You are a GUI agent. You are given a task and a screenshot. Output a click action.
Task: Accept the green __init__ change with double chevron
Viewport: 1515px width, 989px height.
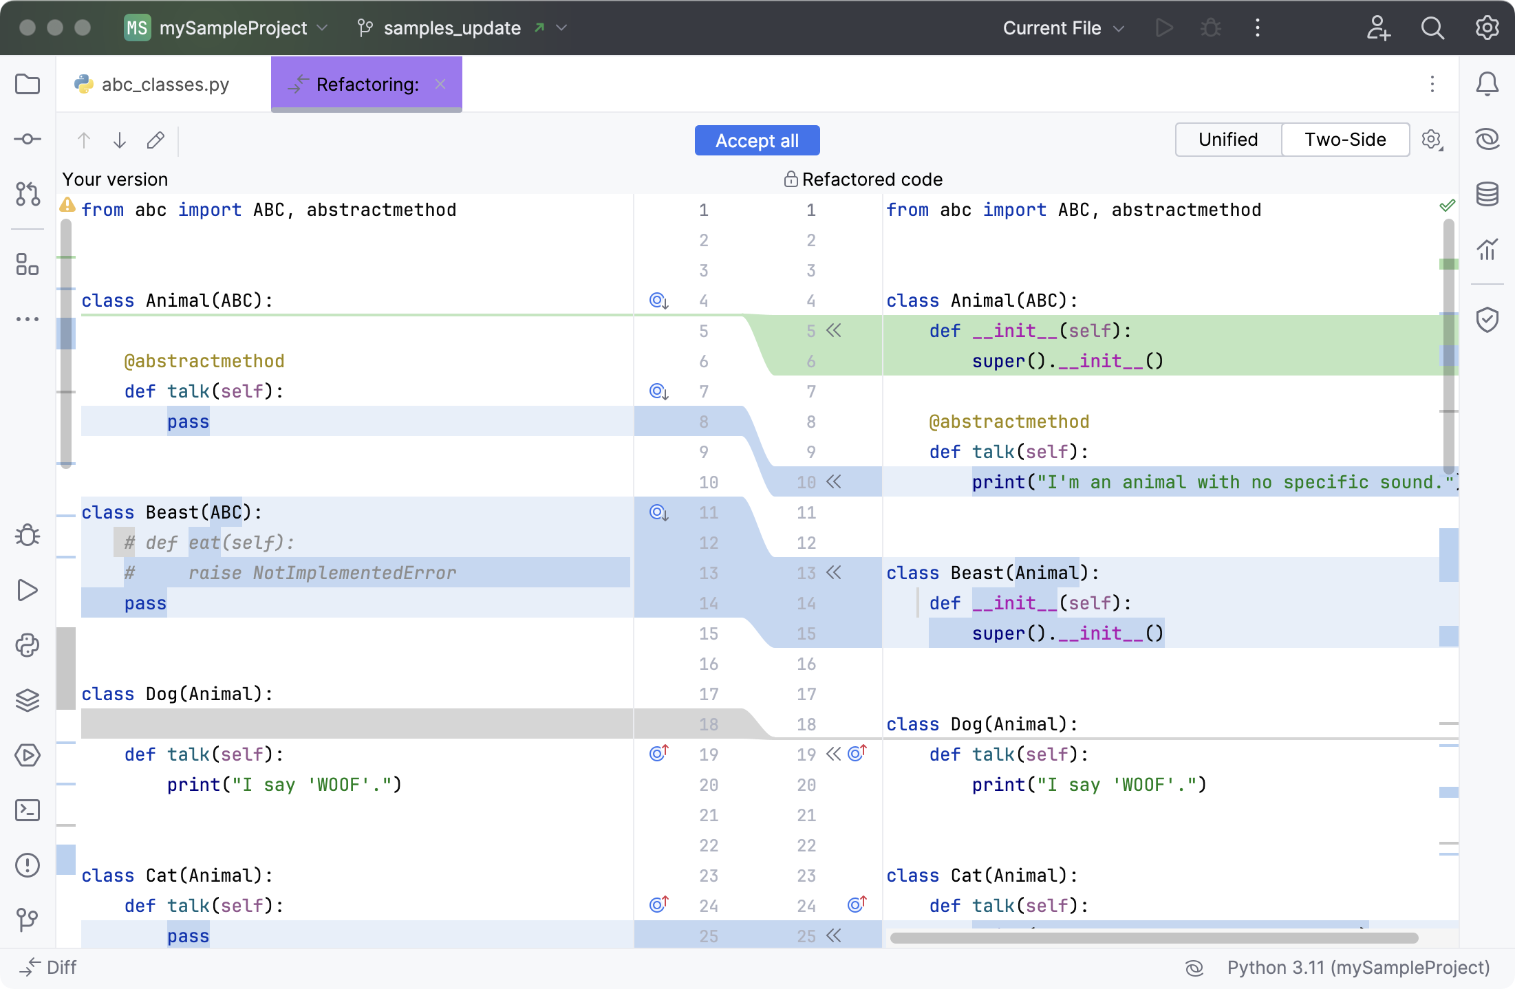tap(834, 331)
